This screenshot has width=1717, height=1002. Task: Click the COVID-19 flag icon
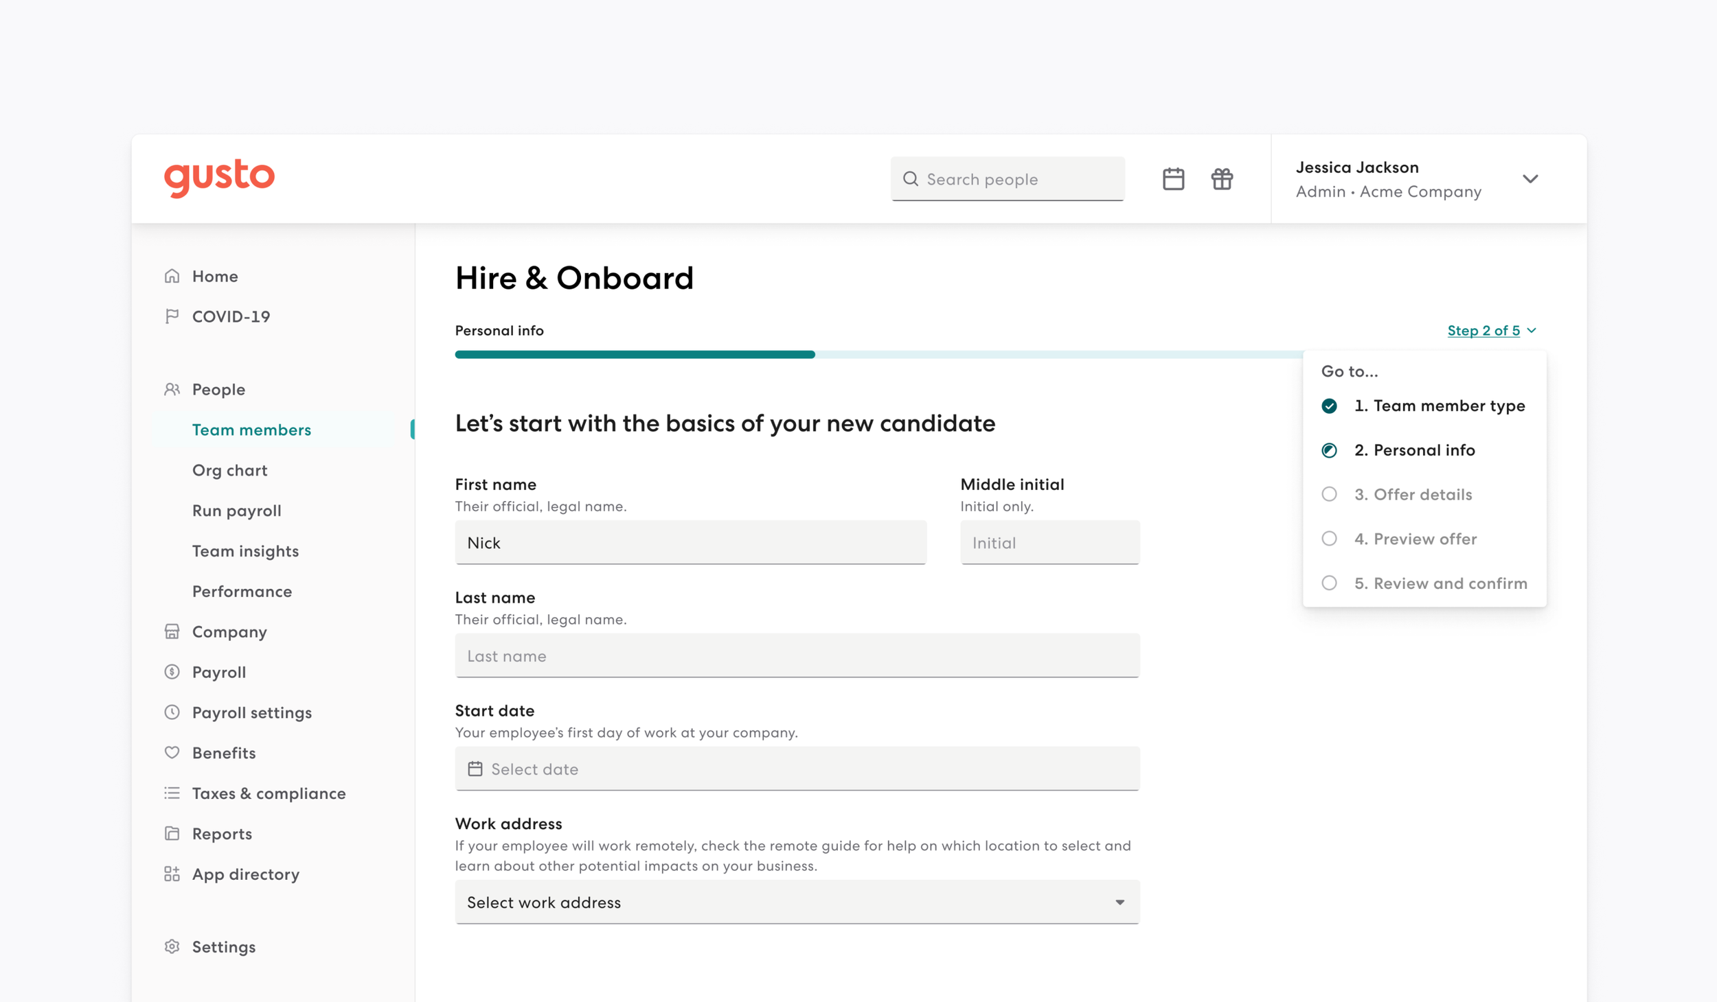172,316
